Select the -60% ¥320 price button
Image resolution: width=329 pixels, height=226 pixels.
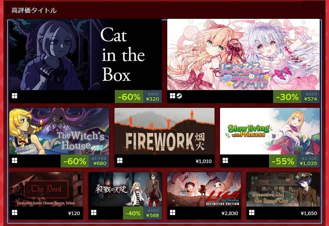click(138, 97)
